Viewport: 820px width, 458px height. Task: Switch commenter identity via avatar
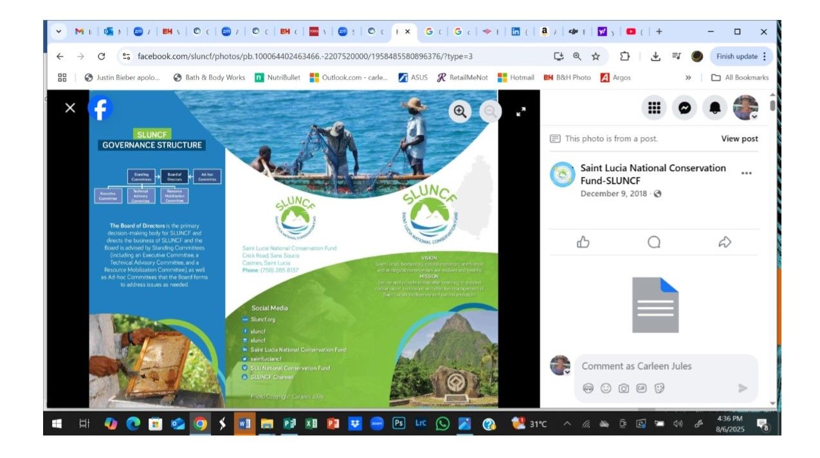coord(560,365)
